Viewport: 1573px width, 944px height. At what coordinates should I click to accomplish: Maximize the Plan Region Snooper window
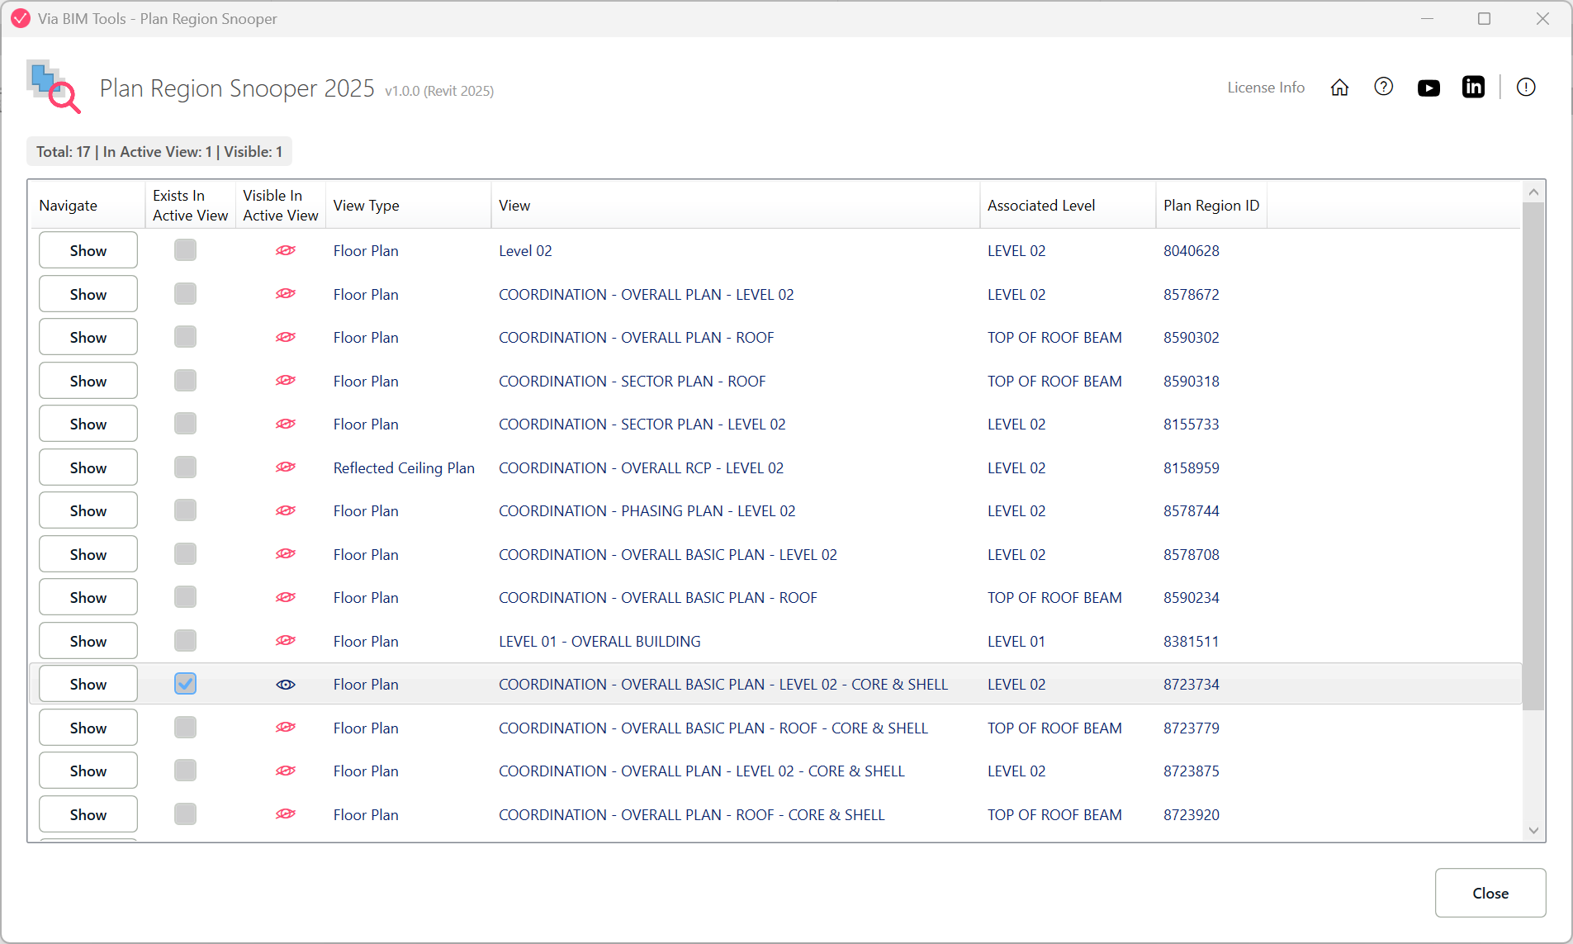(1484, 18)
